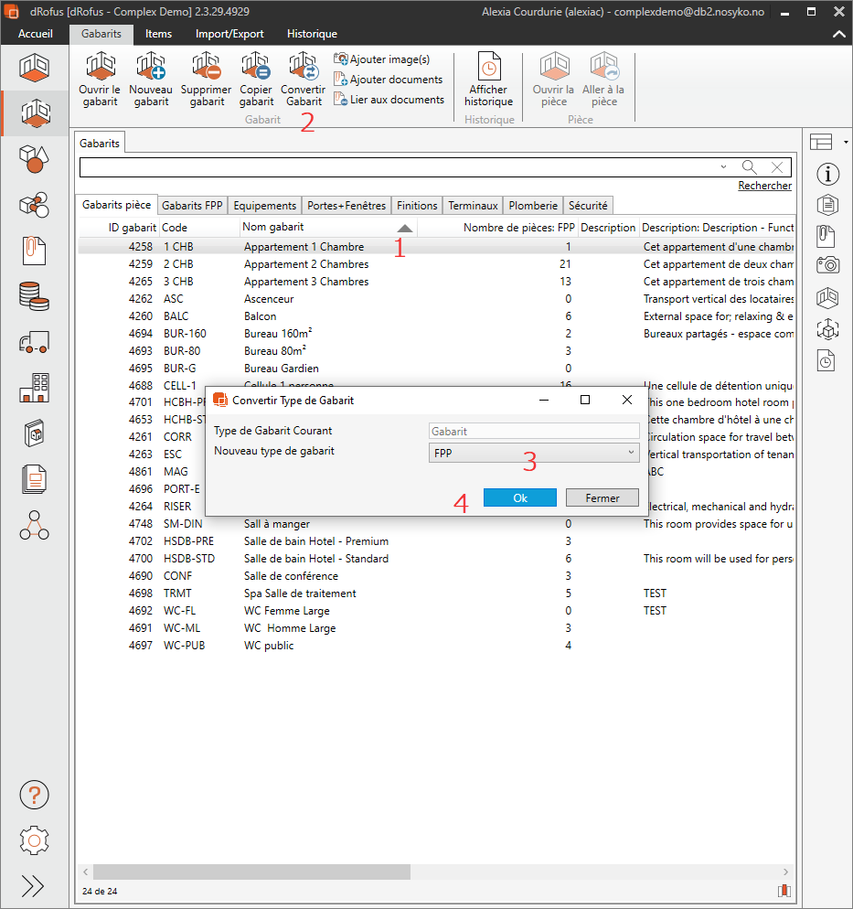Screen dimensions: 853x909
Task: Click Nouveau gabarit in the ribbon
Action: coord(151,70)
